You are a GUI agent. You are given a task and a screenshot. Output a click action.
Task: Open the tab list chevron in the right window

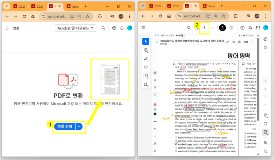tap(142, 6)
